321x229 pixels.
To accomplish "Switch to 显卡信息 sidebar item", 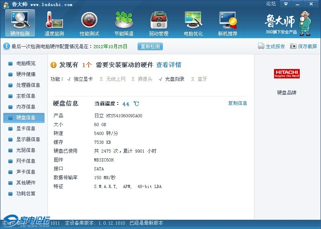I will tap(26, 129).
